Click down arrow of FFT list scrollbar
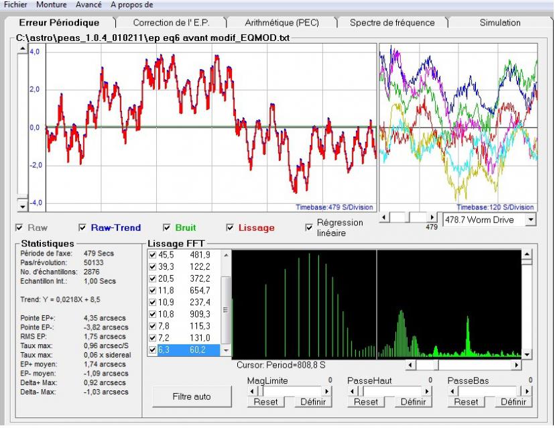 point(226,350)
